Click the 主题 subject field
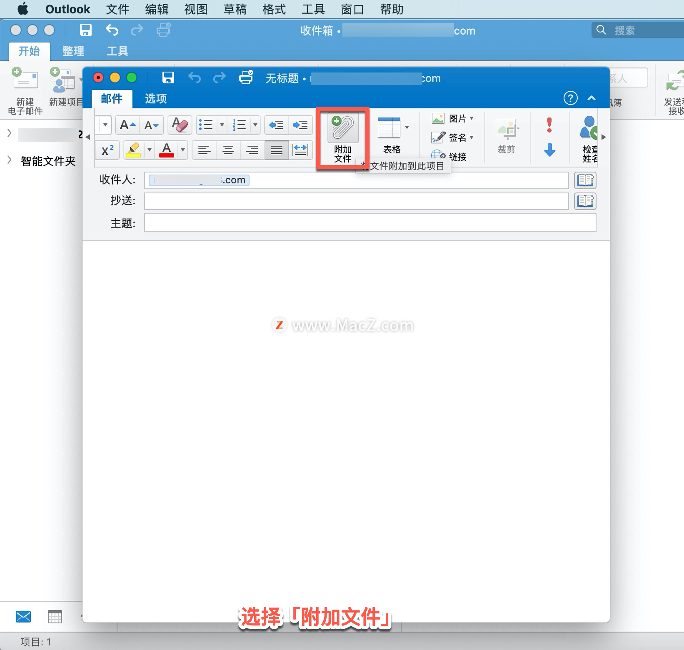The image size is (684, 650). coord(370,222)
